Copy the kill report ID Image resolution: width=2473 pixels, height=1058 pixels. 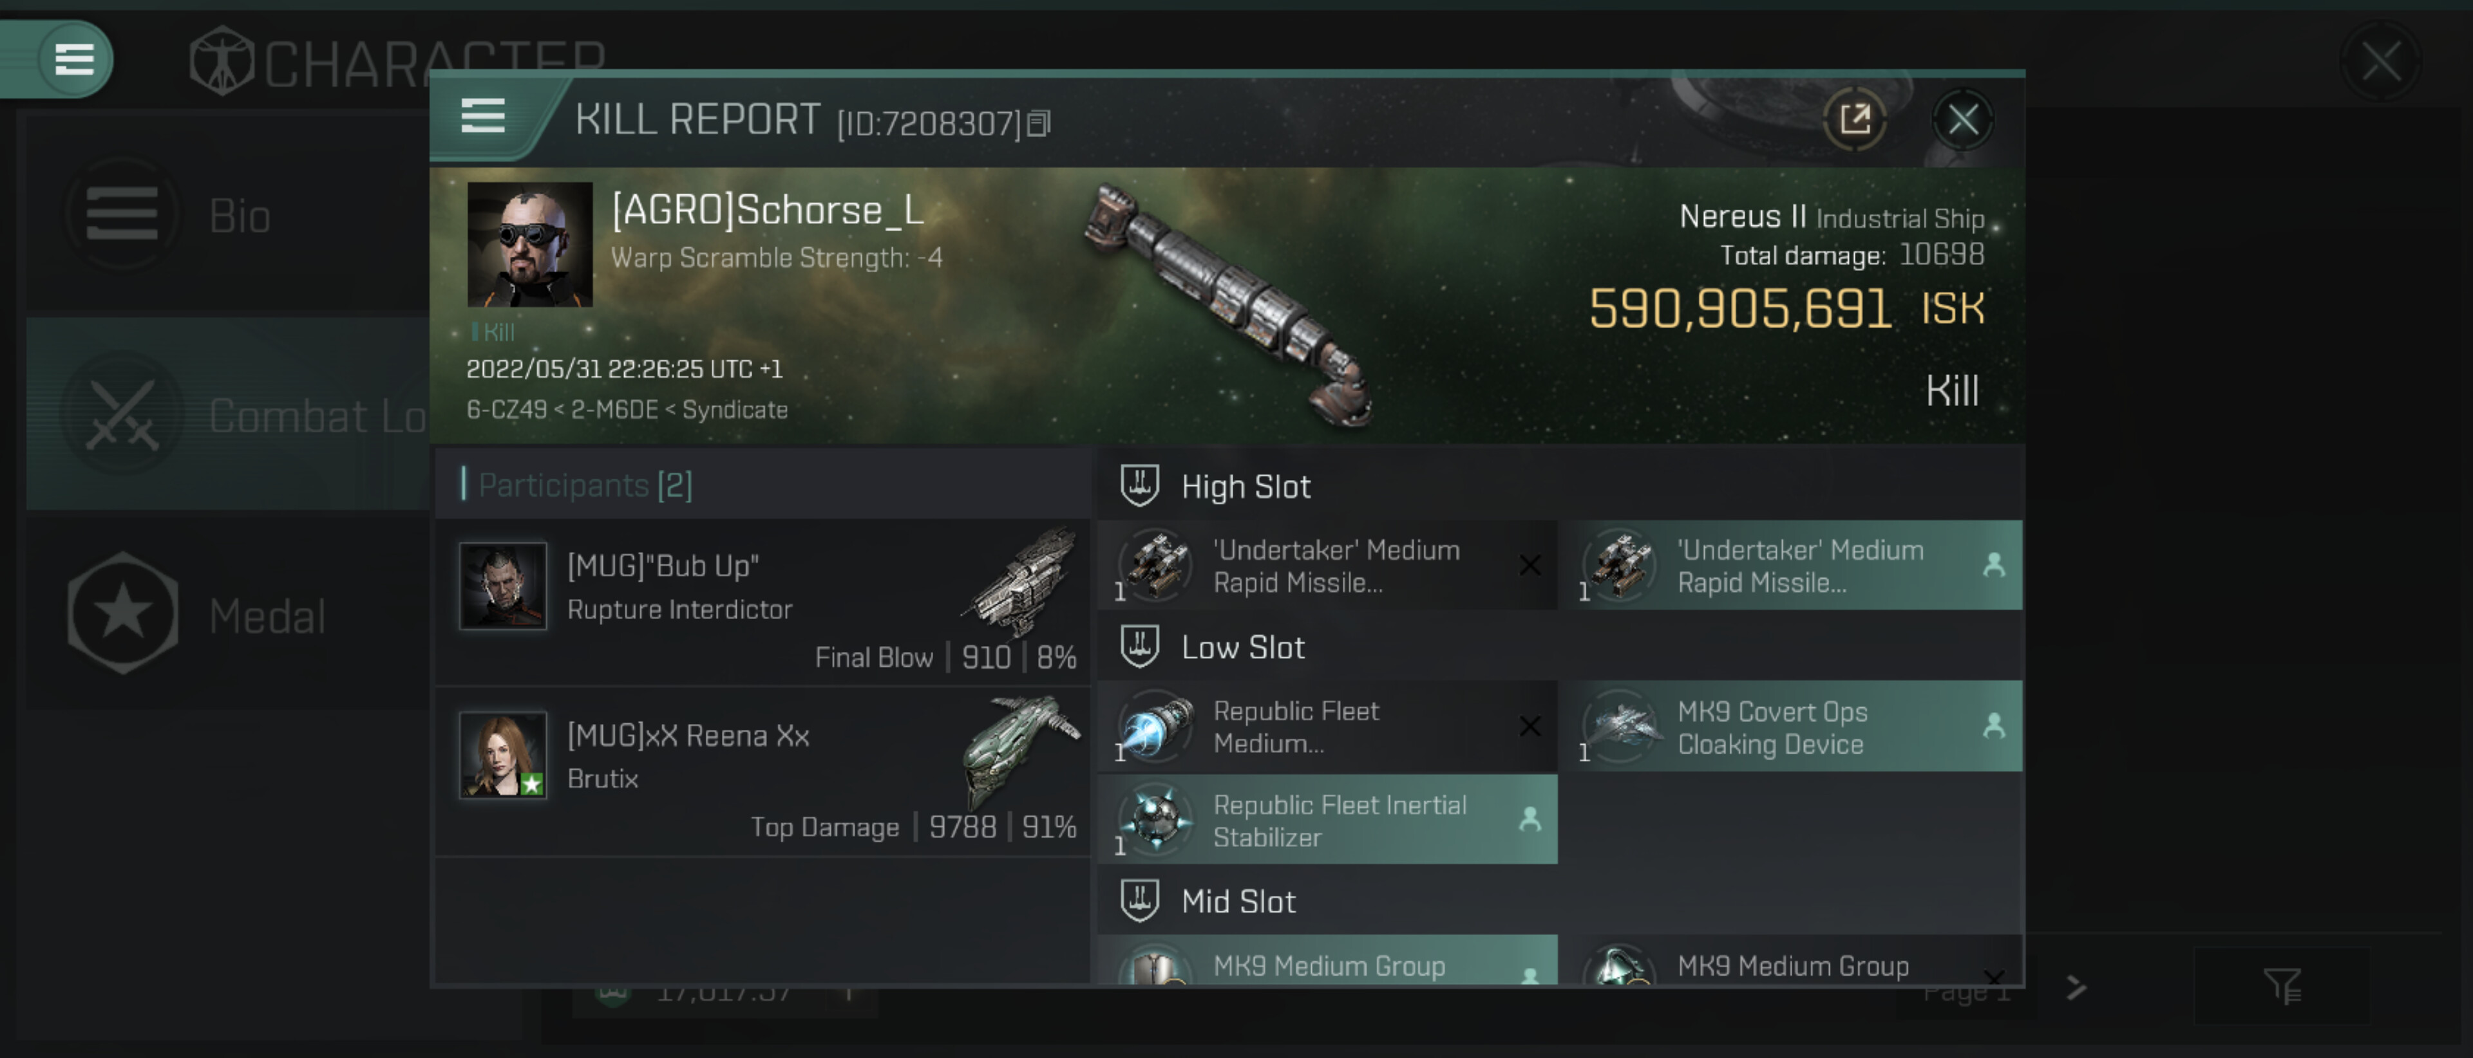coord(1038,124)
